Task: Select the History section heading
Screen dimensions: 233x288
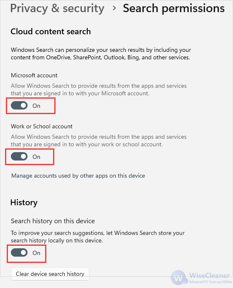Action: tap(24, 203)
